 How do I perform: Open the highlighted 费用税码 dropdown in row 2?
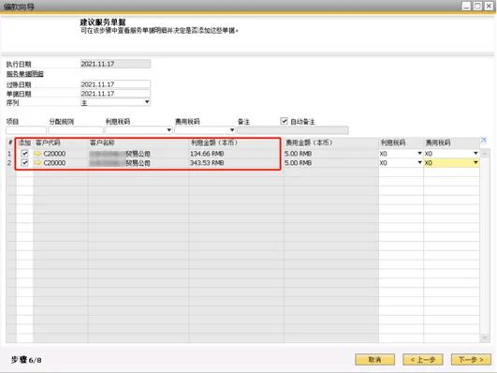pyautogui.click(x=475, y=162)
